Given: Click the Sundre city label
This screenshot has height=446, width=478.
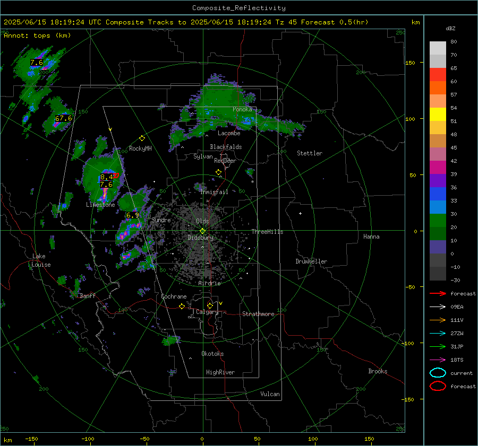Looking at the screenshot, I should point(161,220).
